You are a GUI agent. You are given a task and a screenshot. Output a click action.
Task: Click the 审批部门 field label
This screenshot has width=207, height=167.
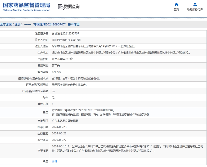tap(43, 121)
